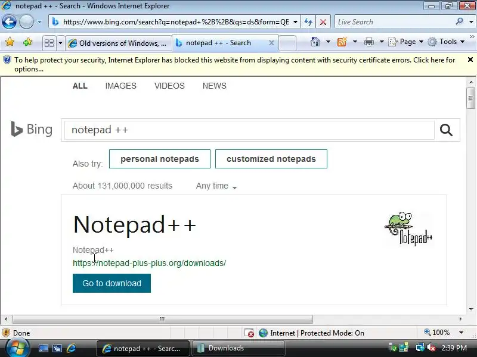Go back using the blue Back arrow

(x=9, y=22)
